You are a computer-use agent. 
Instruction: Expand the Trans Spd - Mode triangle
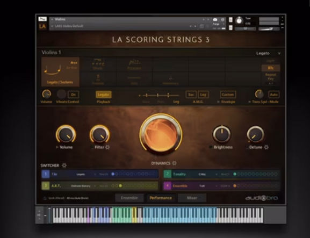click(249, 102)
